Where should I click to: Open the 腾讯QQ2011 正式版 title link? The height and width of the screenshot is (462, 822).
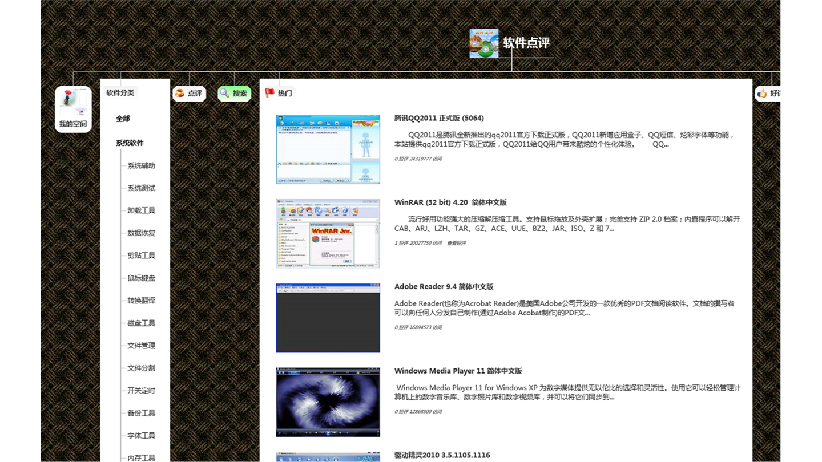pos(439,118)
